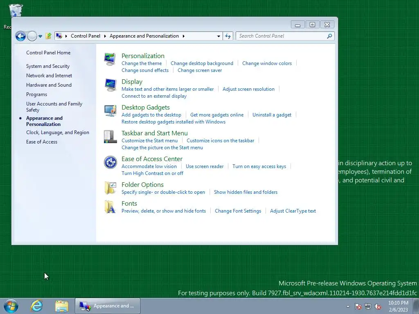Expand arrow after Appearance and Personalization breadcrumb

(184, 36)
